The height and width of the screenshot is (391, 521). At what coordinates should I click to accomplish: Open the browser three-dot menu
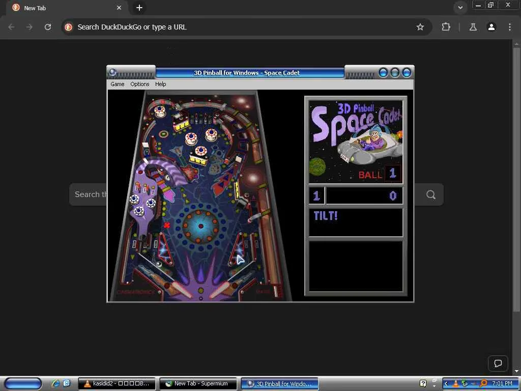[510, 27]
